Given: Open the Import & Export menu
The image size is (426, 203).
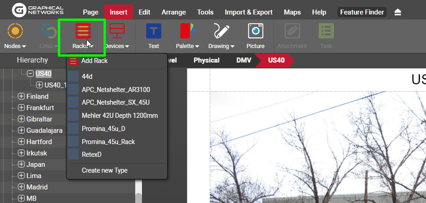Looking at the screenshot, I should (x=249, y=12).
